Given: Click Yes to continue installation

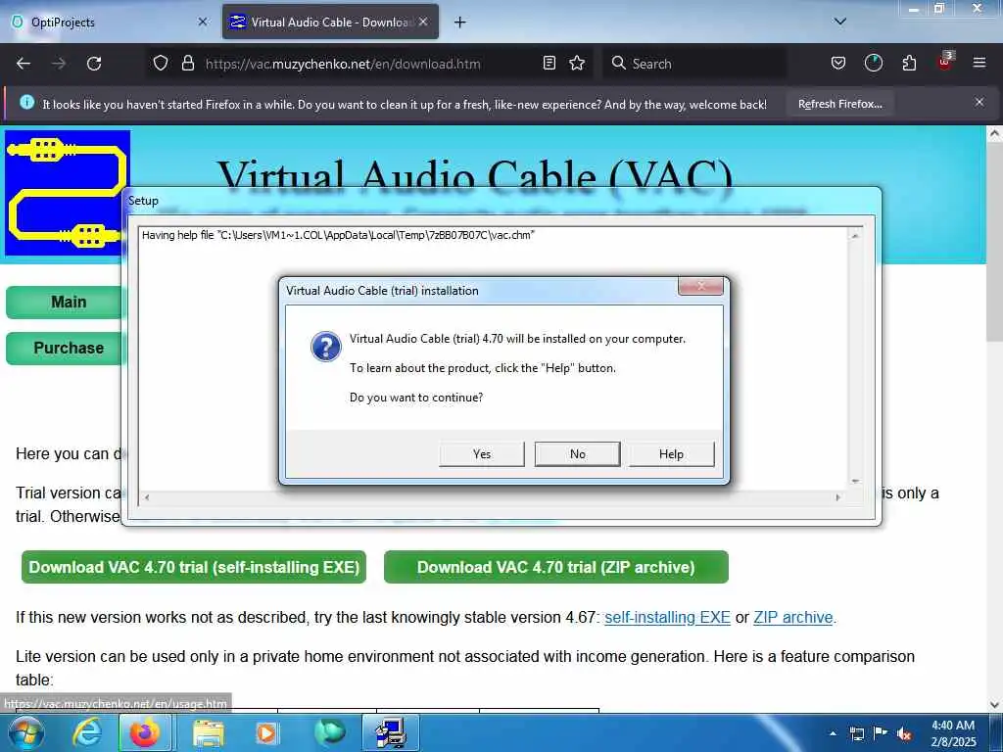Looking at the screenshot, I should [x=482, y=454].
